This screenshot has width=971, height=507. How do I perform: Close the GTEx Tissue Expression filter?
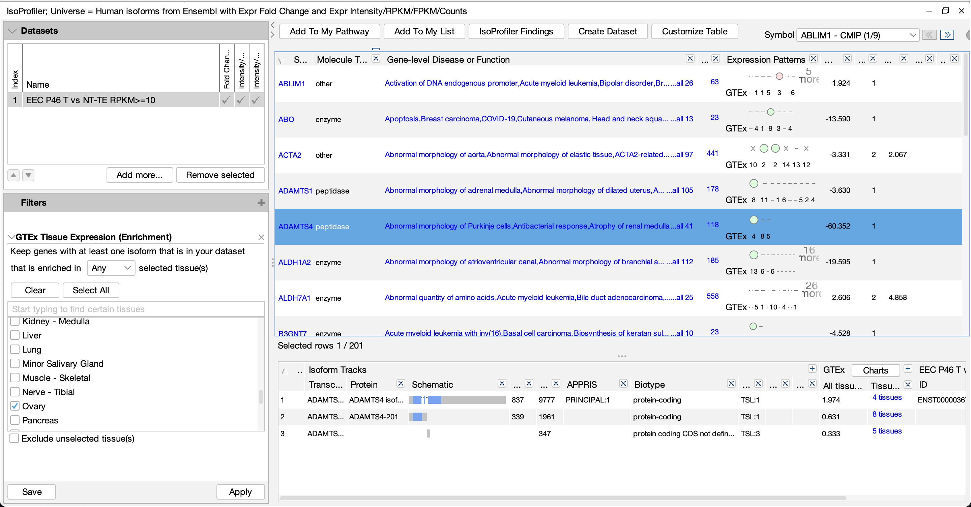coord(261,237)
